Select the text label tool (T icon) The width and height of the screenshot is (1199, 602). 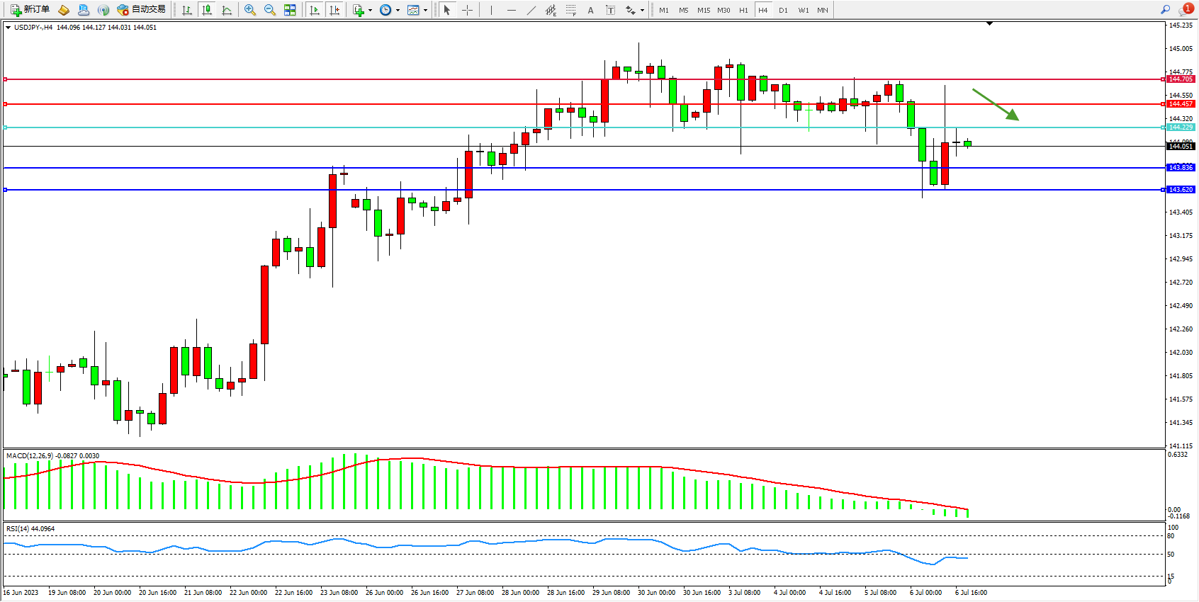[x=610, y=10]
